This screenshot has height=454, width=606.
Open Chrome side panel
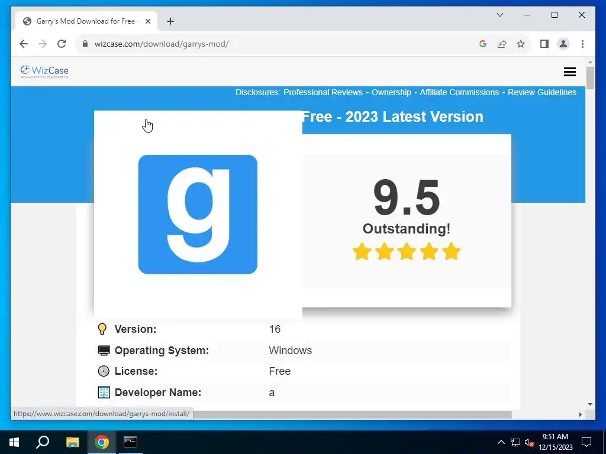pyautogui.click(x=544, y=44)
